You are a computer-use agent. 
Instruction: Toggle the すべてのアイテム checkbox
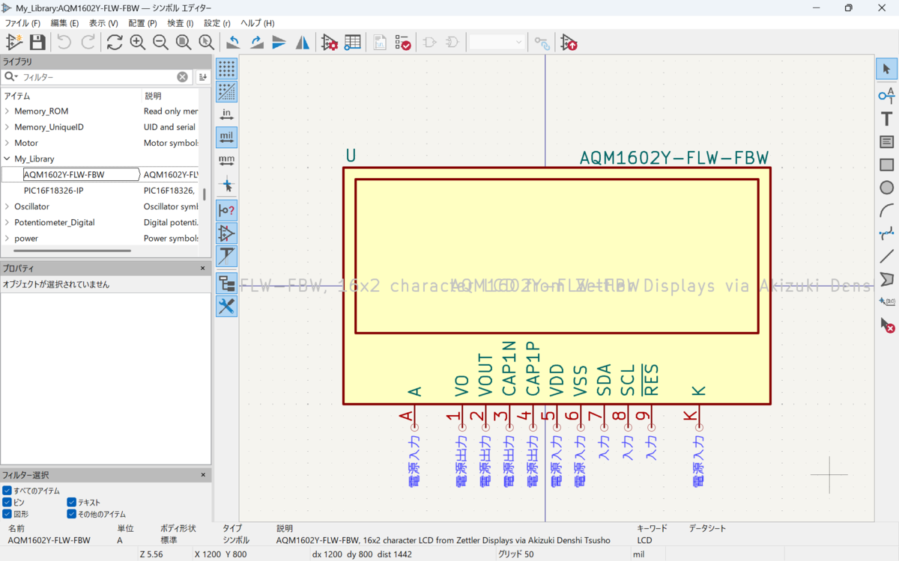(7, 491)
